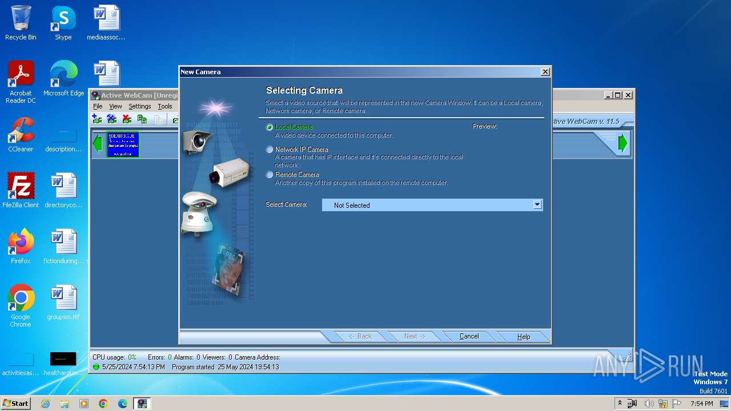Viewport: 731px width, 411px height.
Task: Click the volume speaker tray icon
Action: click(649, 404)
